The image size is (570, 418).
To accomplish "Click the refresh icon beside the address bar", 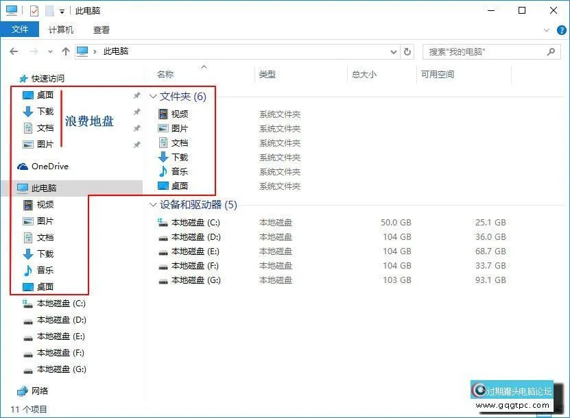I will pyautogui.click(x=408, y=51).
